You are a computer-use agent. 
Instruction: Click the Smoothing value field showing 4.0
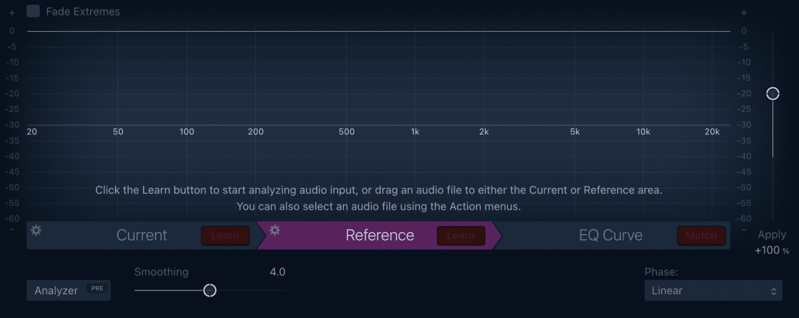[277, 272]
